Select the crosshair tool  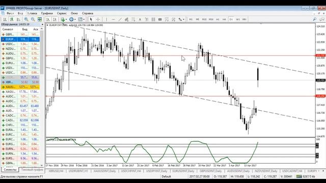click(98, 19)
